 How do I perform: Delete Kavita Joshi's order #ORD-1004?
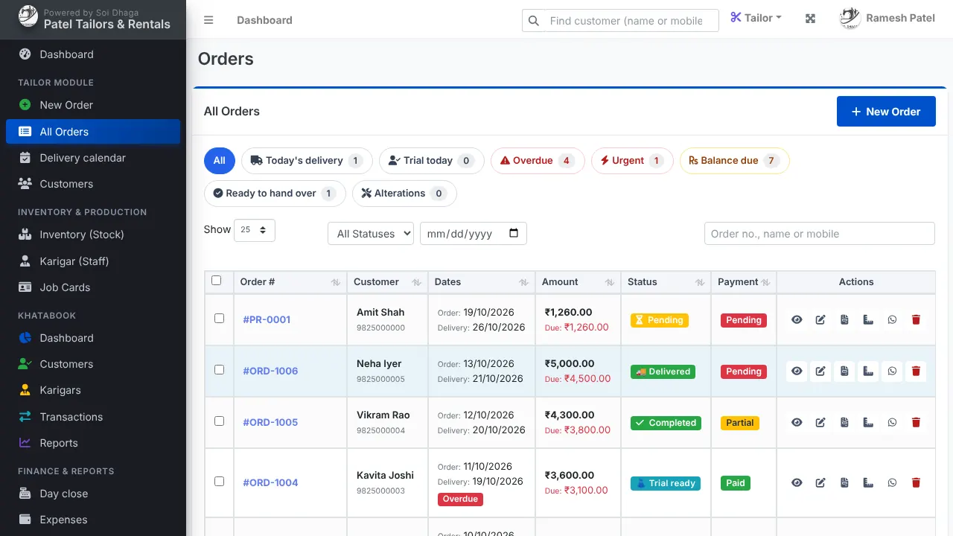(916, 483)
